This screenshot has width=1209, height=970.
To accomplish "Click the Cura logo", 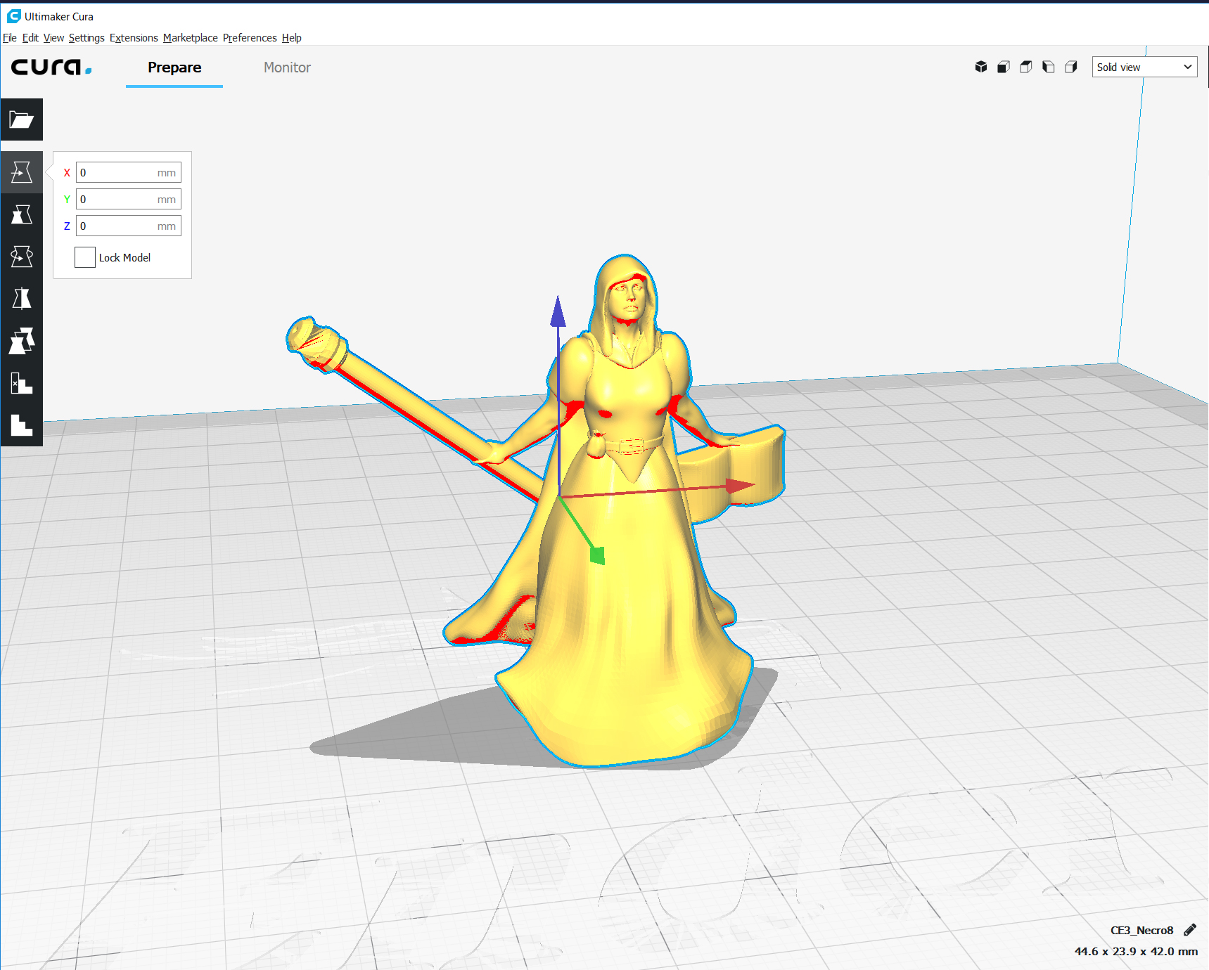I will point(51,67).
